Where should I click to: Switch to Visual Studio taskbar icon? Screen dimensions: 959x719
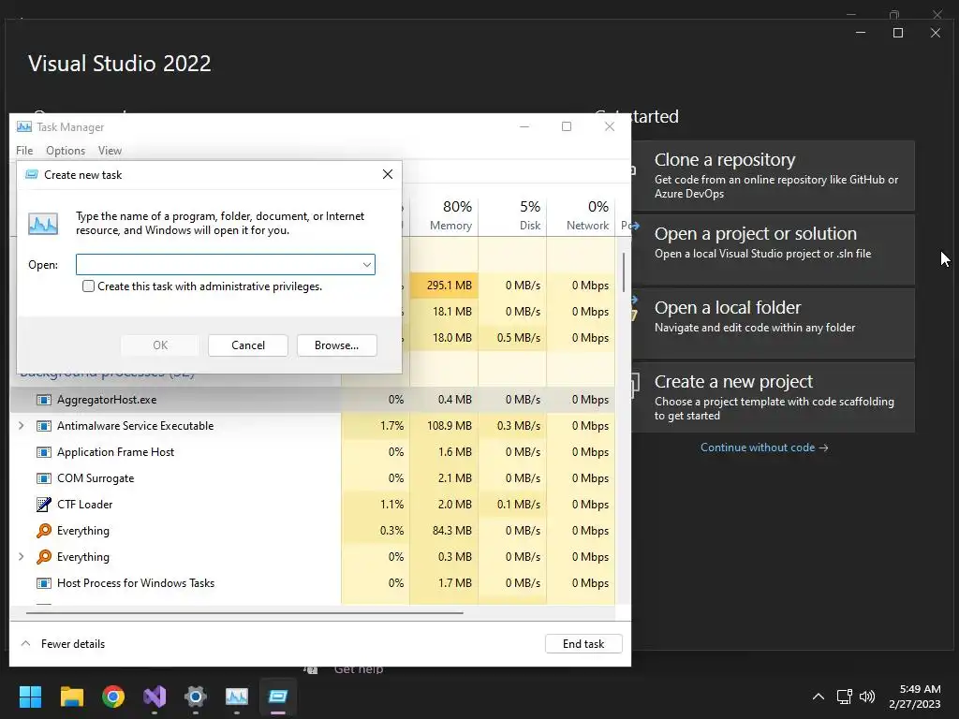click(155, 697)
